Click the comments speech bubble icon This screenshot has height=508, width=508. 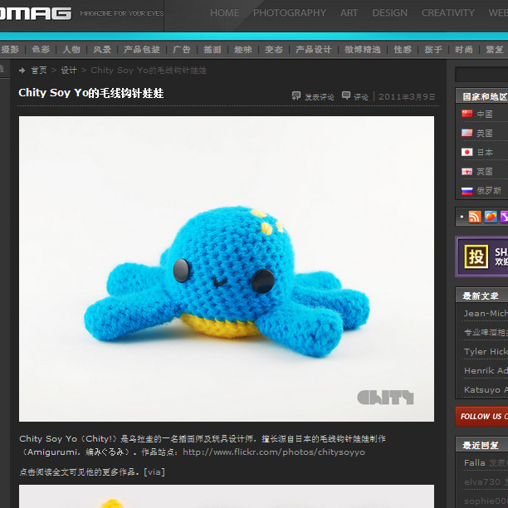point(346,95)
